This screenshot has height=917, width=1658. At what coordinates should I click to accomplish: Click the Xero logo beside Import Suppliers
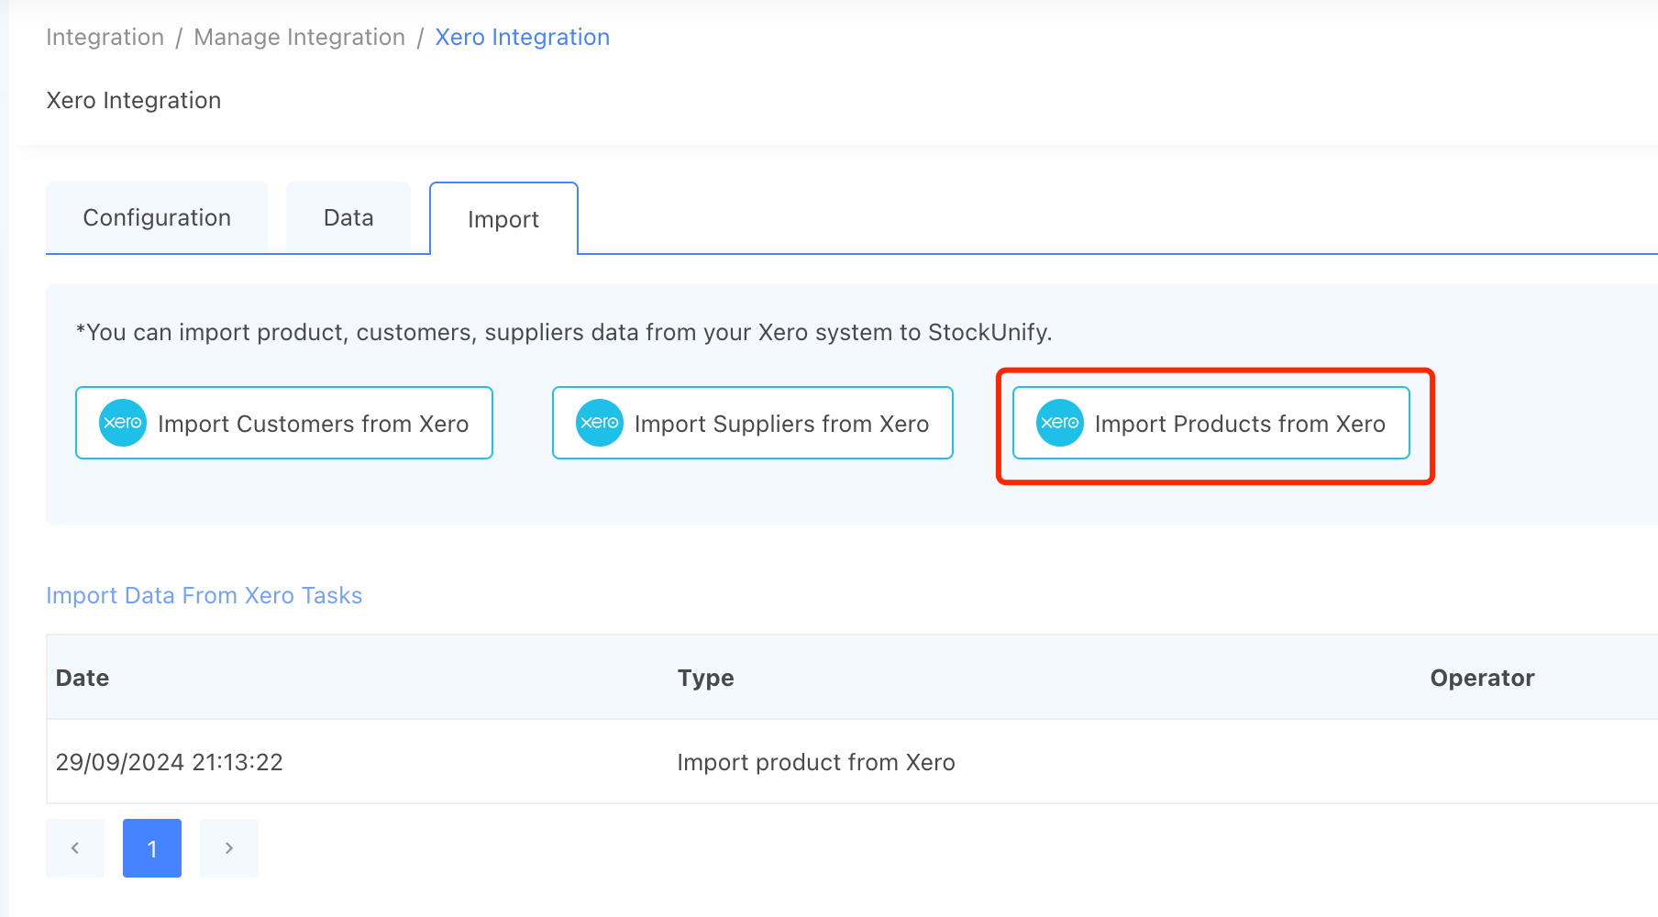tap(600, 423)
